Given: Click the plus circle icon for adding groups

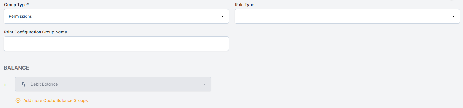Looking at the screenshot, I should 18,100.
